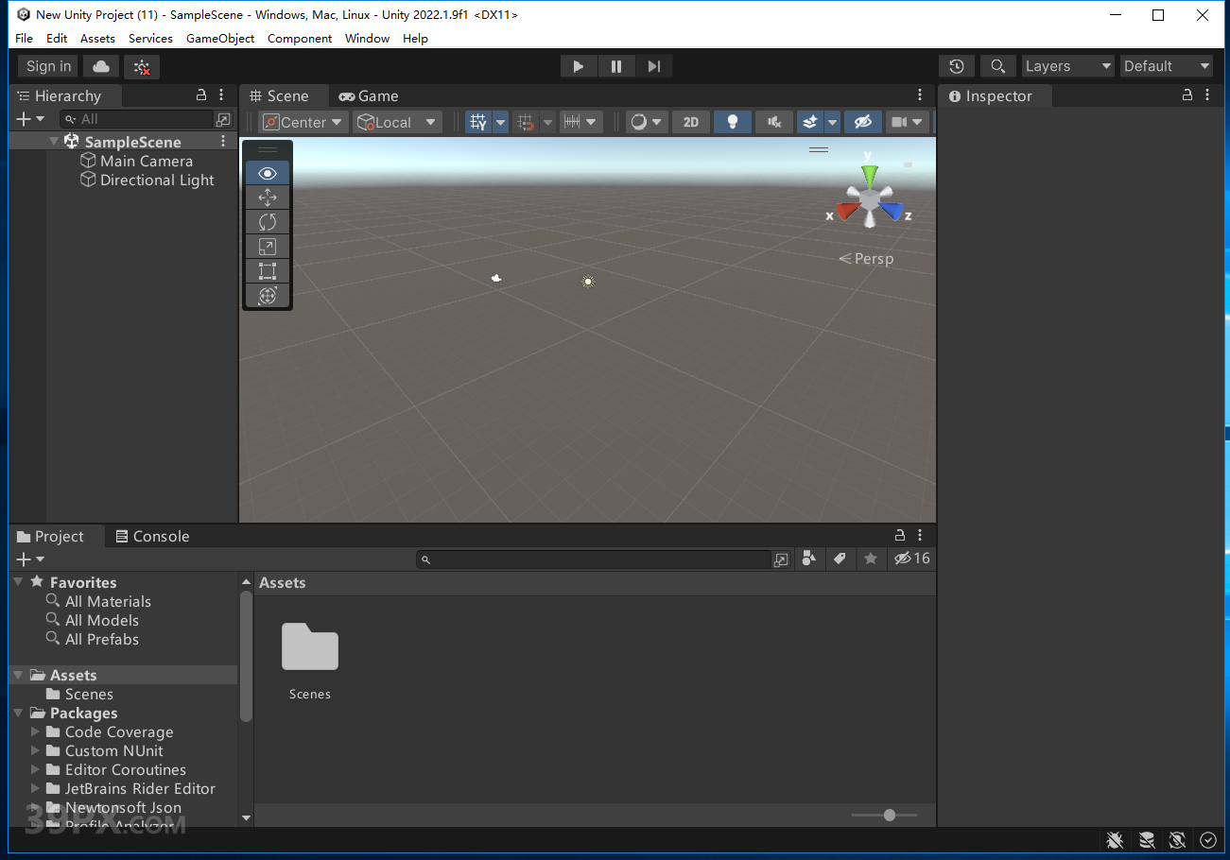Switch to the Console tab
1230x860 pixels.
click(x=152, y=536)
